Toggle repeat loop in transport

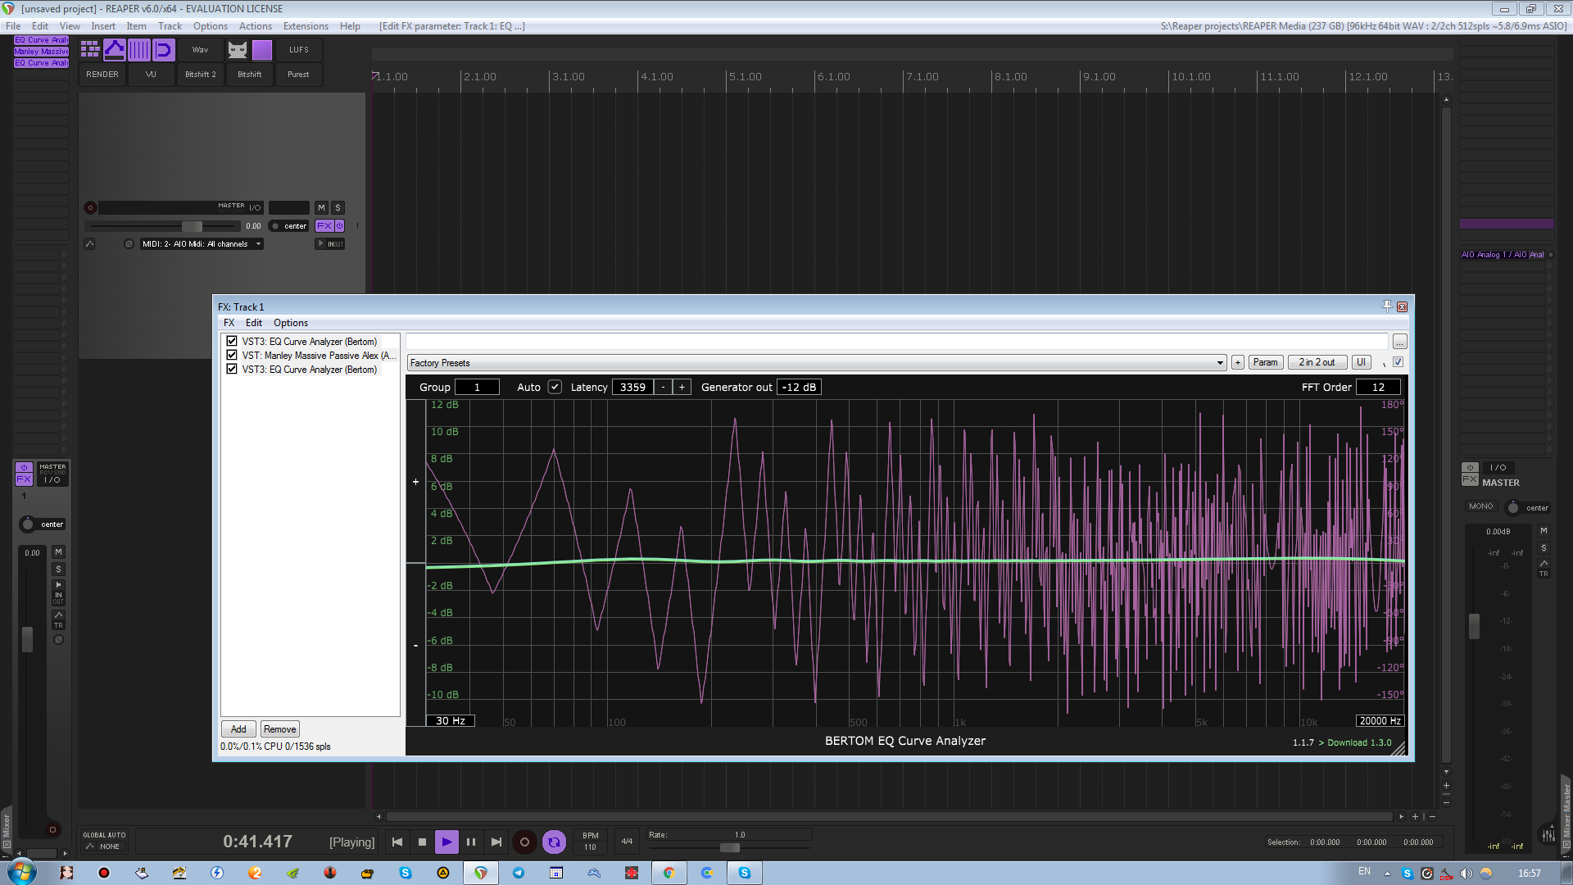tap(555, 842)
